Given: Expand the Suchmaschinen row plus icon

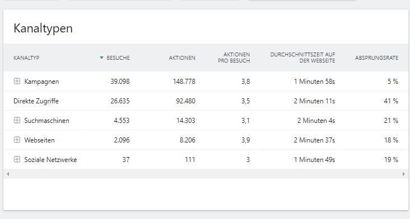Looking at the screenshot, I should [17, 121].
